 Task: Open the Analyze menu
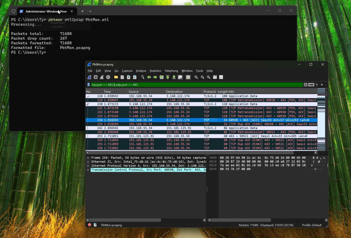pyautogui.click(x=141, y=71)
